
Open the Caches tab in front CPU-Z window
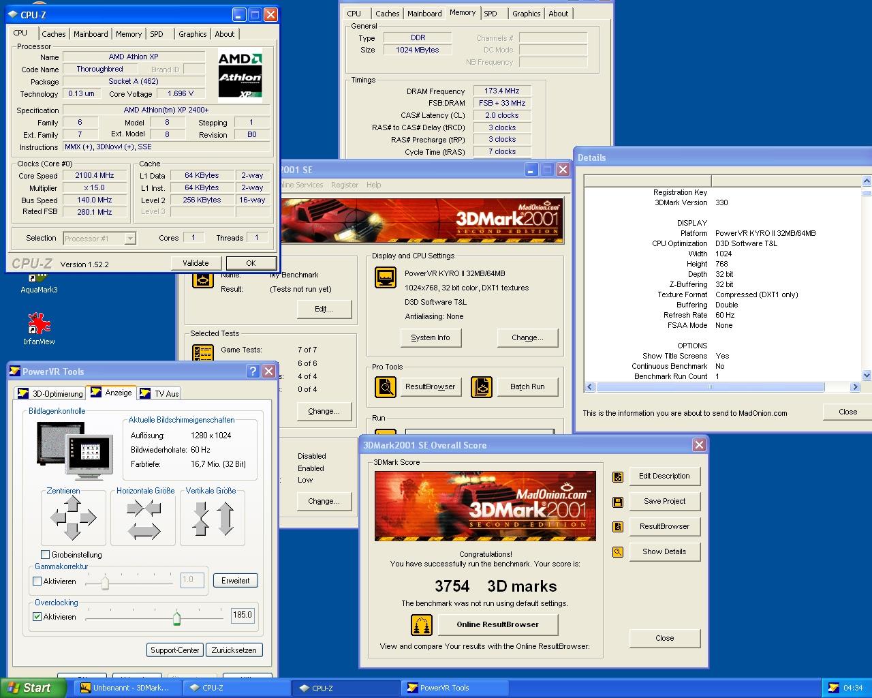pos(53,34)
